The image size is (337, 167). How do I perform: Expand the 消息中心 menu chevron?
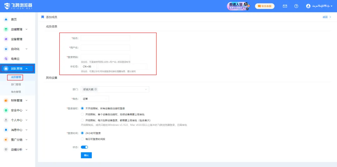[27, 130]
